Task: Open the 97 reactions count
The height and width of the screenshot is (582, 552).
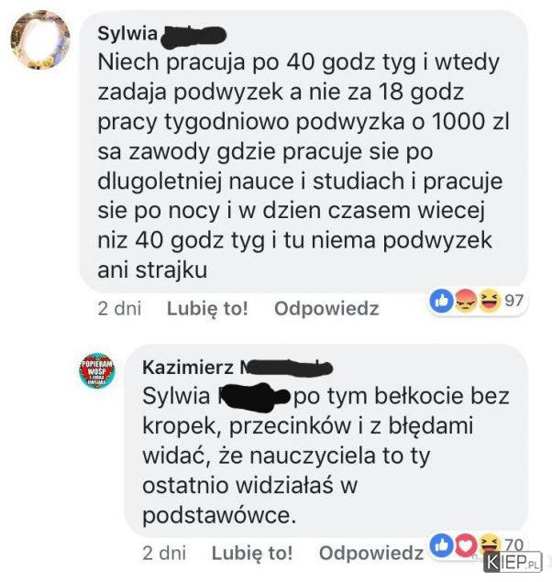Action: point(514,301)
